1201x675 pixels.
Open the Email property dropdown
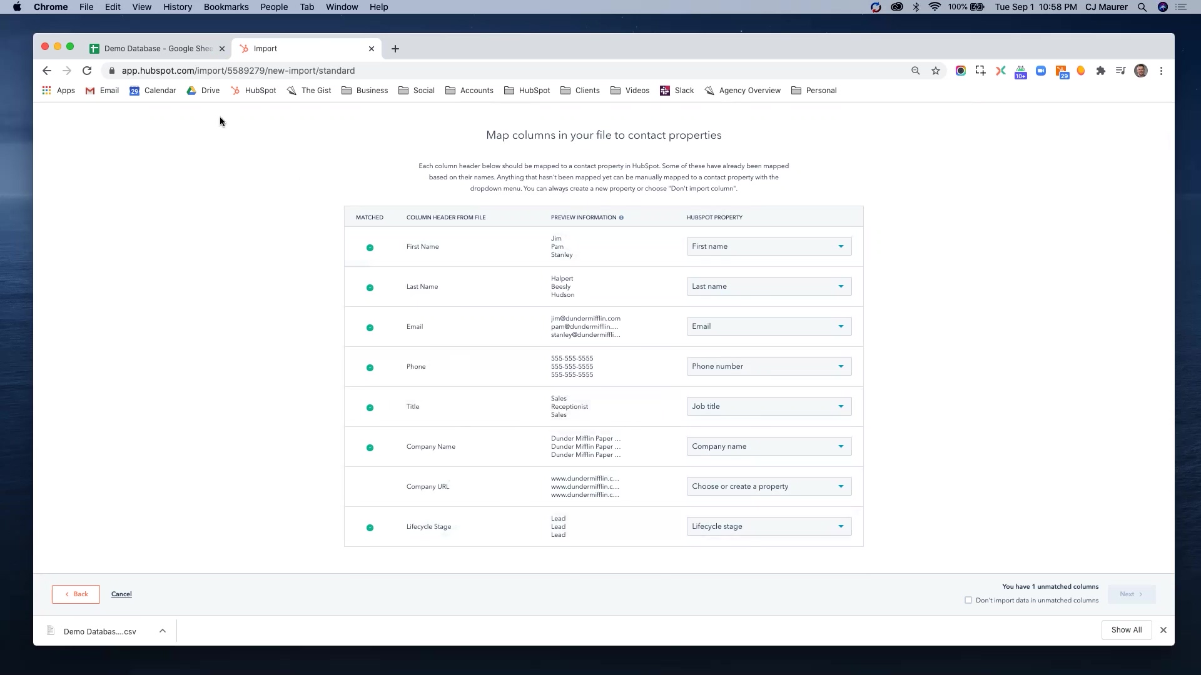coord(769,326)
